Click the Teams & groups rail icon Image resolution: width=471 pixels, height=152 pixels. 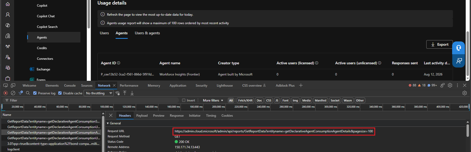[x=8, y=47]
